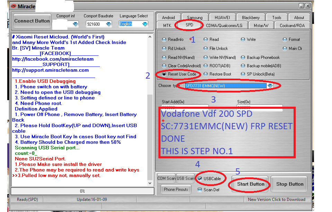Choose the Format operation
332x212 pixels.
point(285,39)
